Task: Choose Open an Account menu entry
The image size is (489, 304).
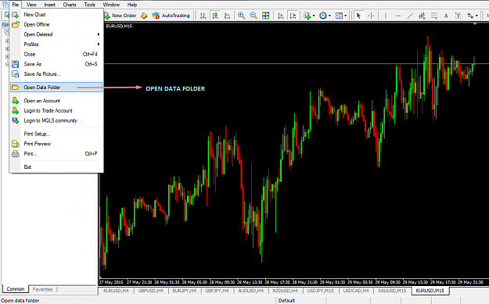Action: pos(56,101)
